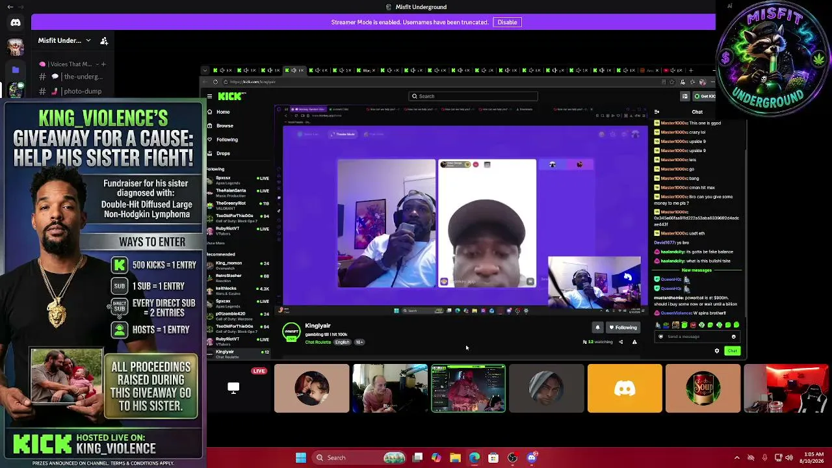
Task: Click the Kinglyair channel avatar
Action: (291, 331)
